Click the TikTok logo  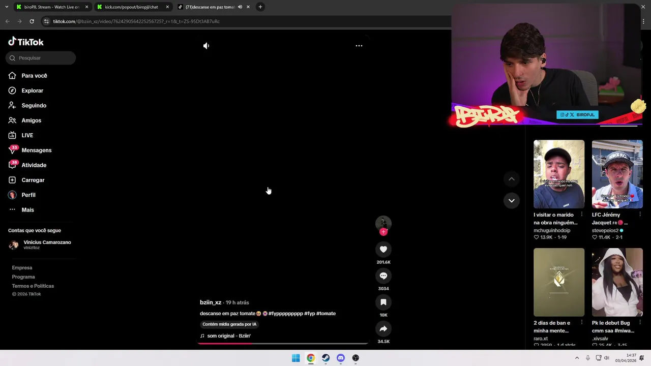pyautogui.click(x=26, y=42)
